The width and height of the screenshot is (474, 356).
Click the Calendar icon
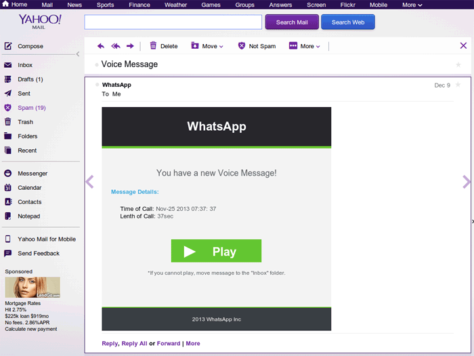[x=8, y=187]
